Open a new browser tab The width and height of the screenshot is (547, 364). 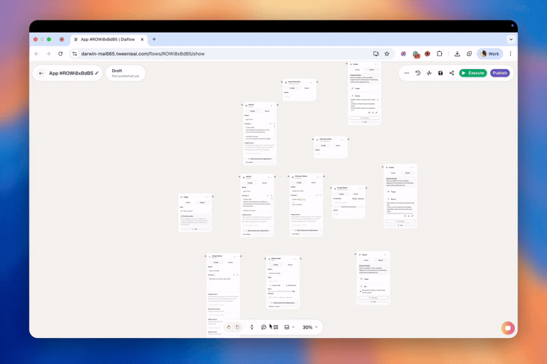click(155, 40)
